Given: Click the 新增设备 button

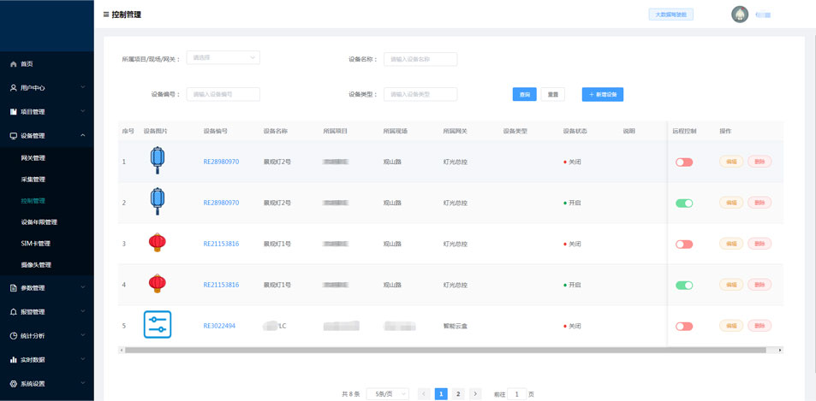Looking at the screenshot, I should coord(603,94).
